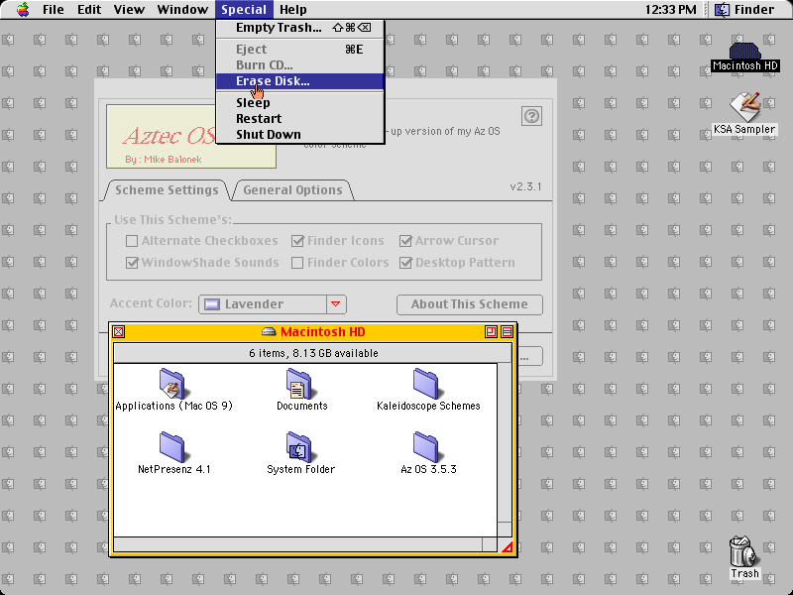Click the '6 items, 8.13 GB available' status text
Viewport: 793px width, 595px height.
[x=313, y=353]
